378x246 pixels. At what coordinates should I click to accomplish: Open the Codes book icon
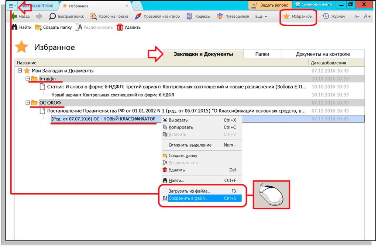pyautogui.click(x=189, y=16)
